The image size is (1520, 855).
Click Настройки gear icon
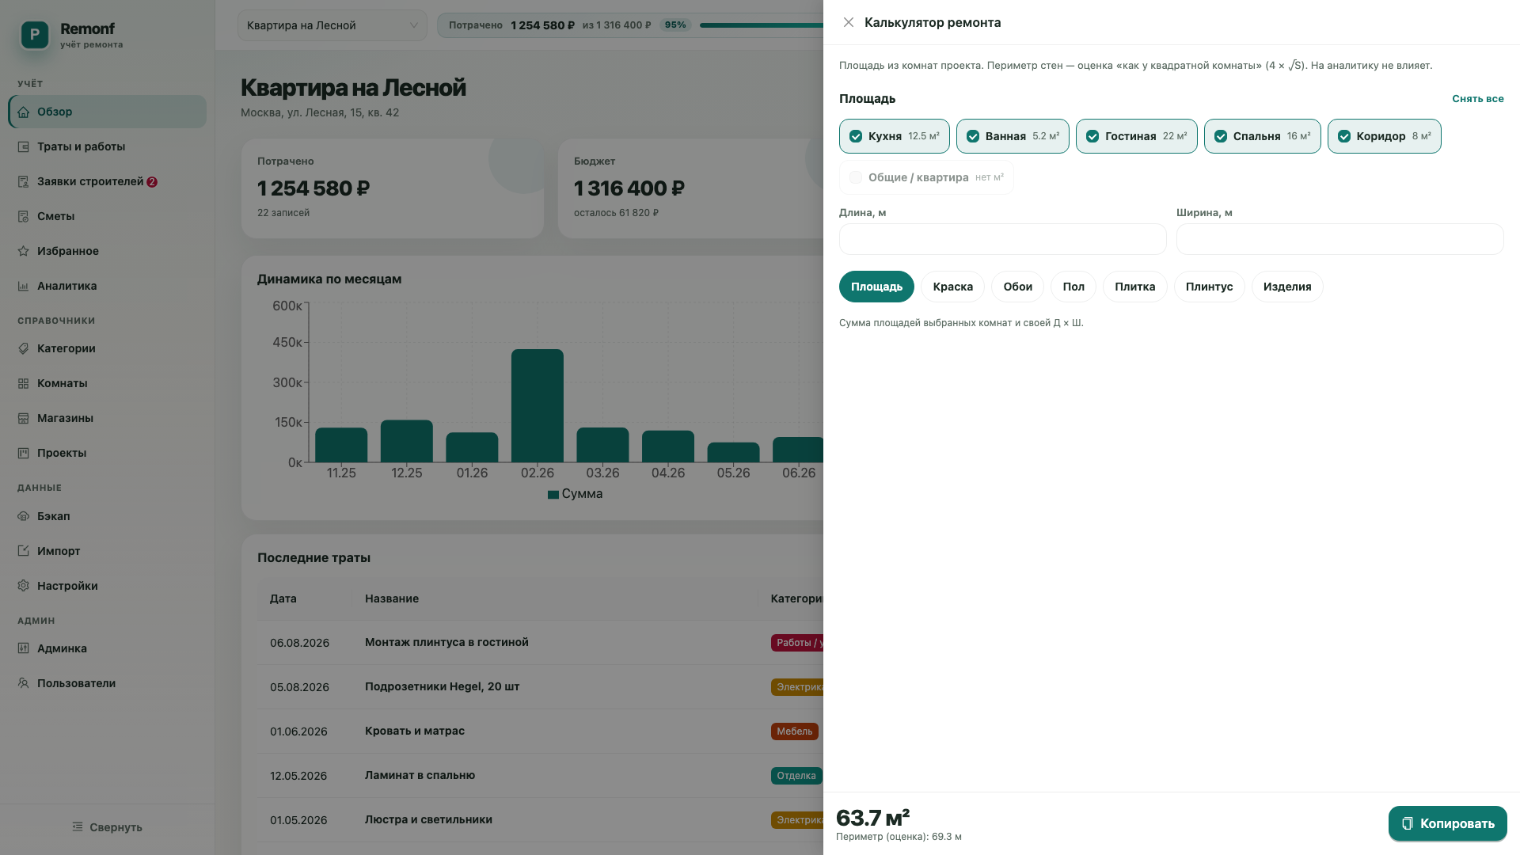point(24,586)
